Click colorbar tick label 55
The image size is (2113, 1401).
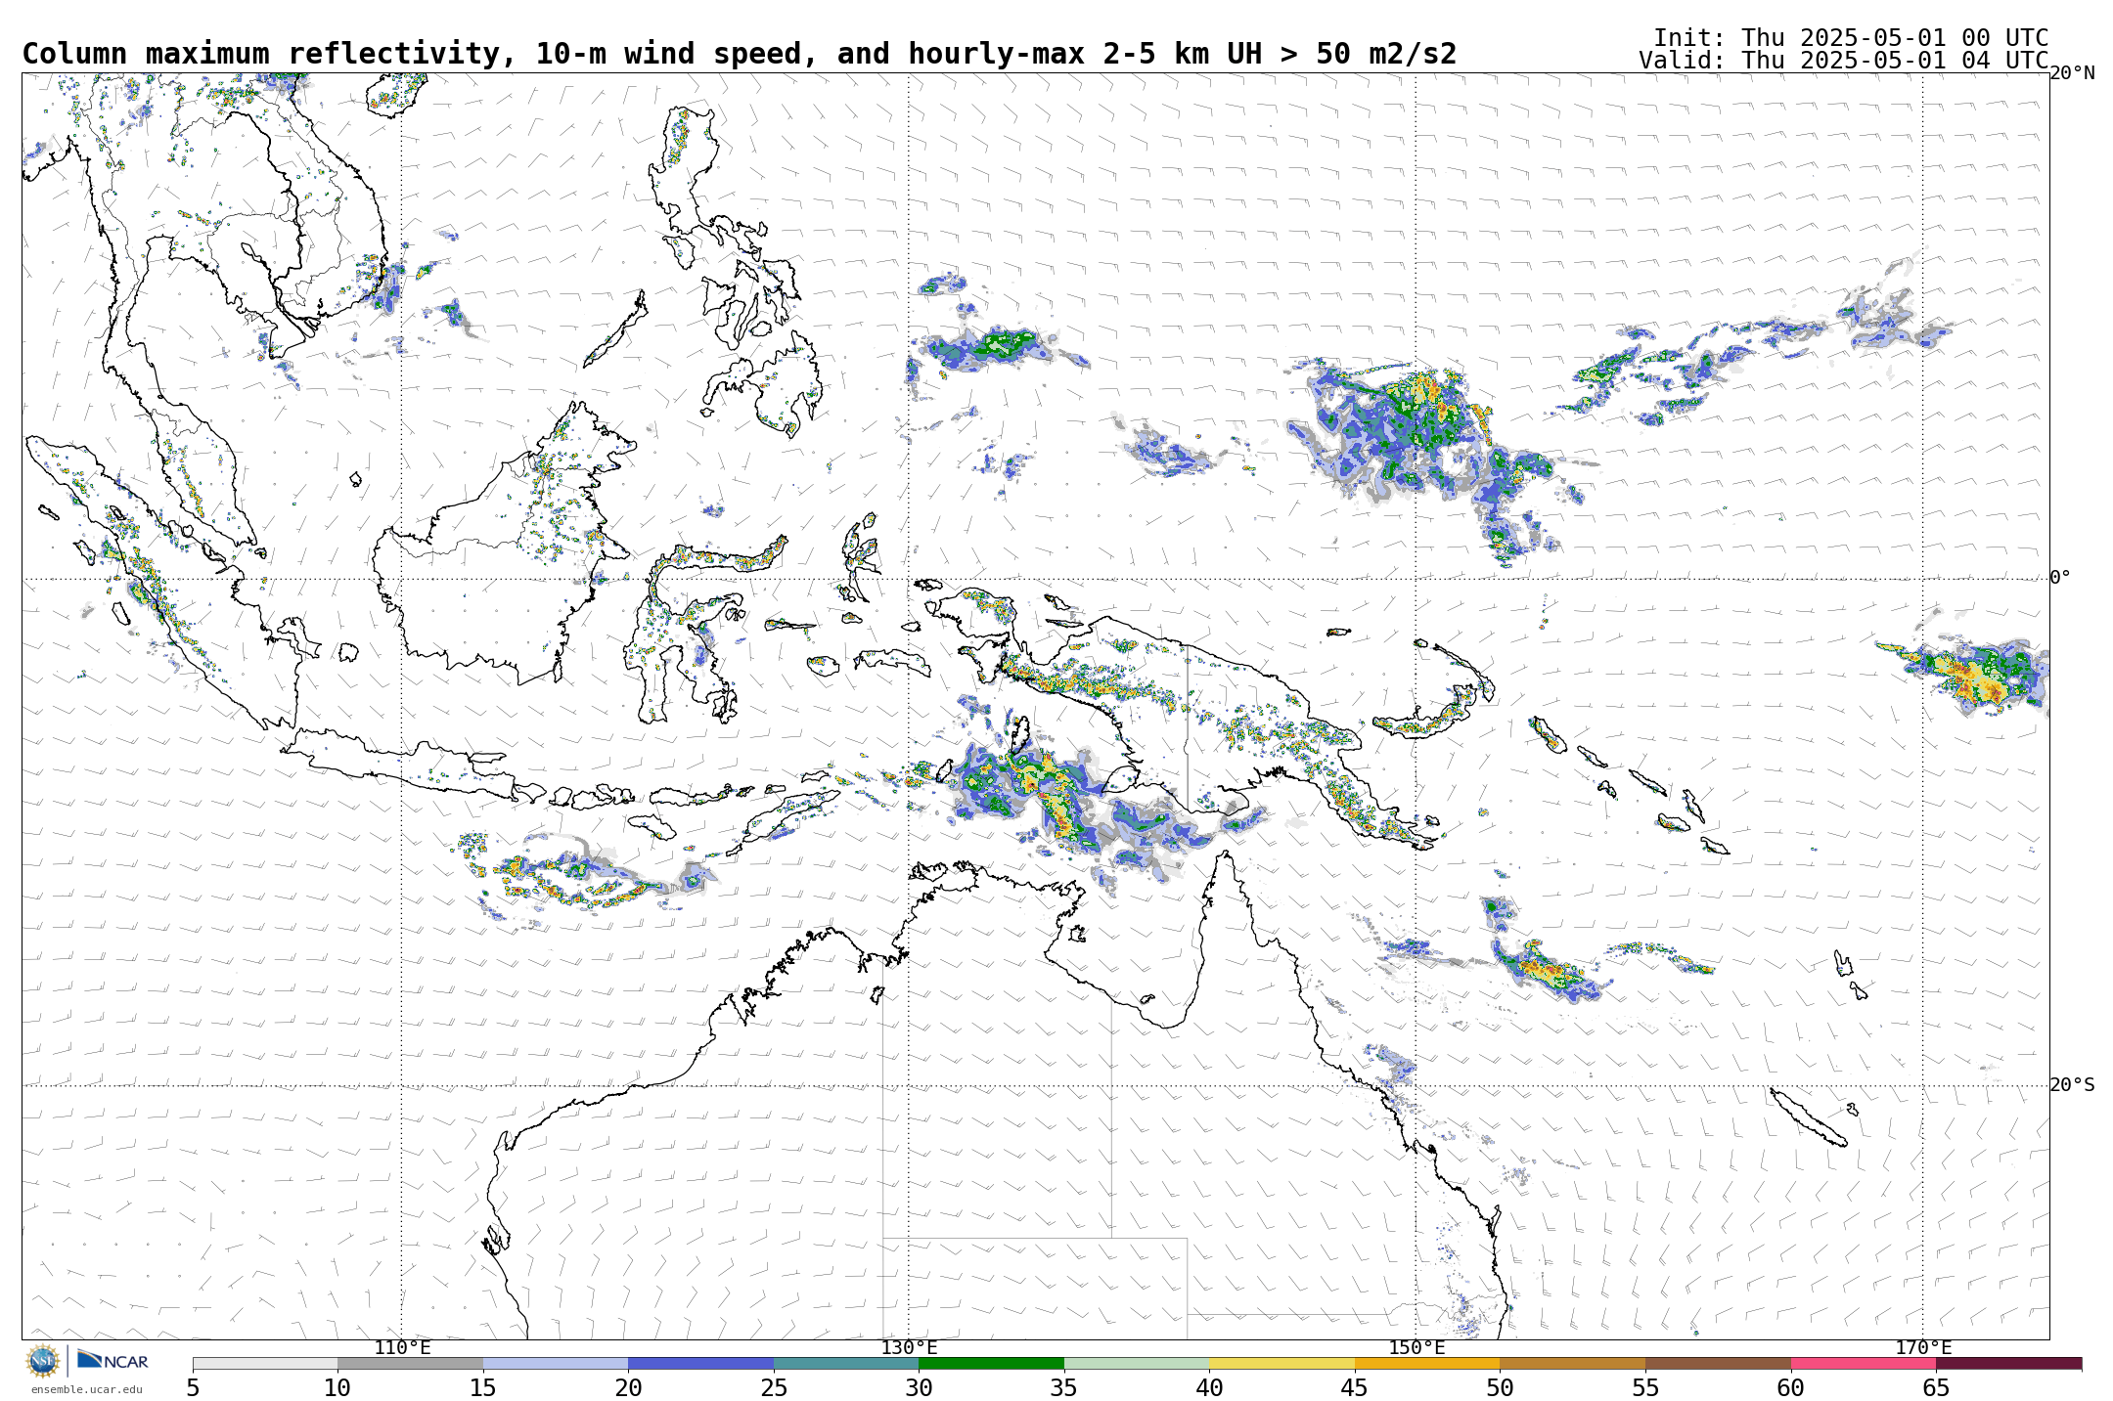1645,1387
